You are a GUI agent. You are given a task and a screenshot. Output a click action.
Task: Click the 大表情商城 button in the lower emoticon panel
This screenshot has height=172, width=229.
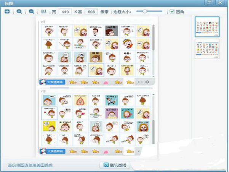pyautogui.click(x=52, y=151)
